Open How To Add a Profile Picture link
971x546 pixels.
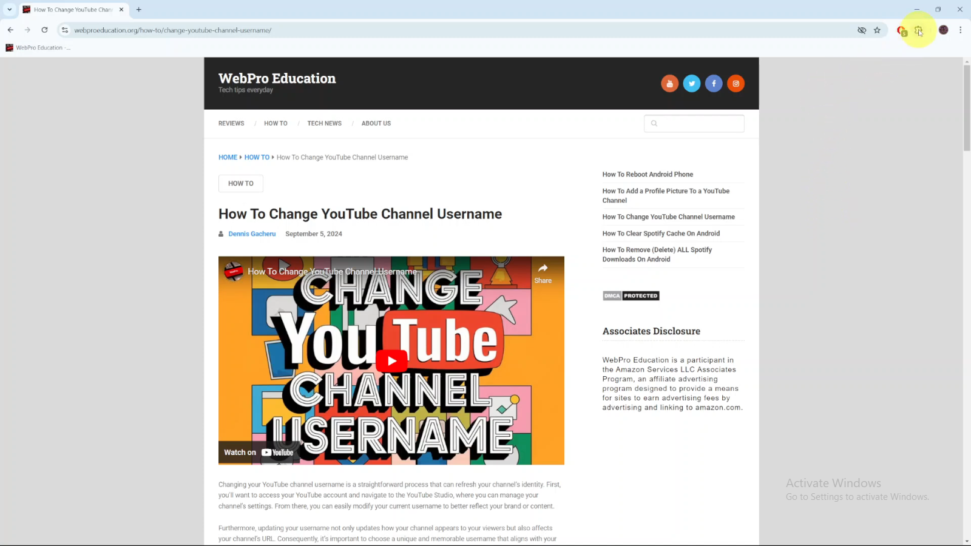(666, 195)
